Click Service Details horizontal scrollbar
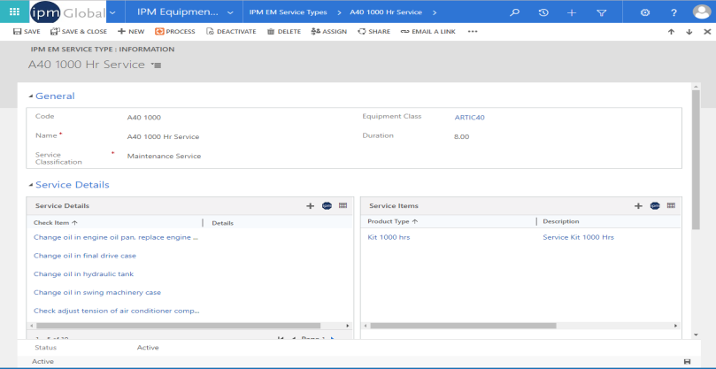The image size is (716, 369). (179, 326)
